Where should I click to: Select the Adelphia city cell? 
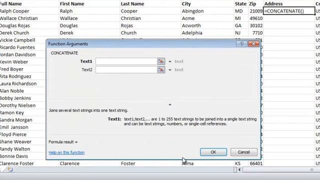207,33
